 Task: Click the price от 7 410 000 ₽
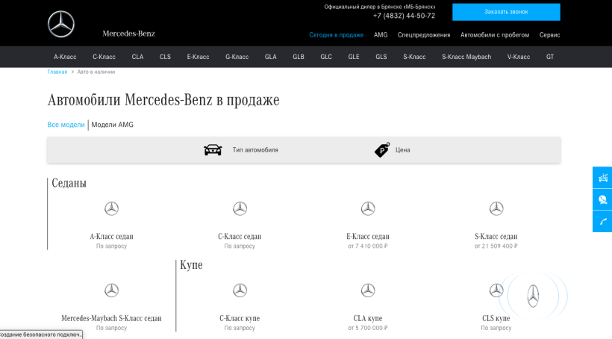pyautogui.click(x=368, y=246)
